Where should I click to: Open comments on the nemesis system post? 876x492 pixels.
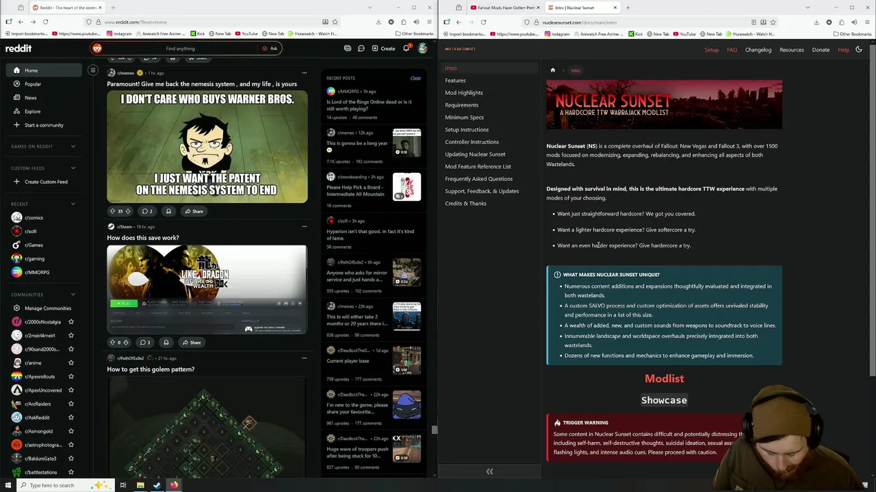pyautogui.click(x=147, y=211)
